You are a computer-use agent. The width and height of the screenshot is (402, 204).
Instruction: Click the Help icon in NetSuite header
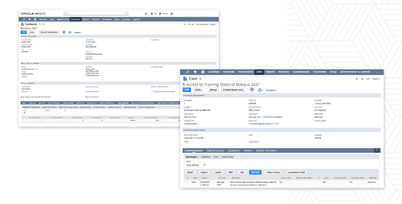click(152, 14)
